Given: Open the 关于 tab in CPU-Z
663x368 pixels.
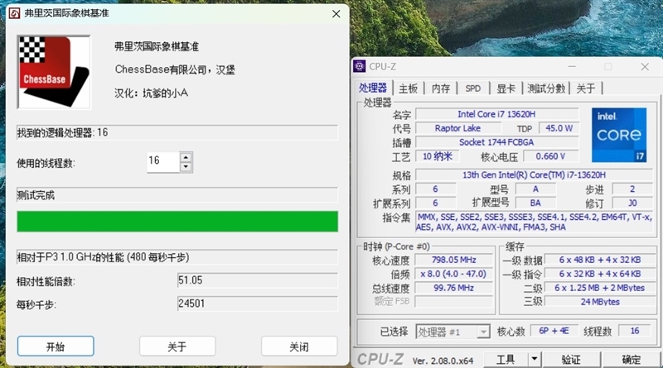Looking at the screenshot, I should (x=586, y=88).
